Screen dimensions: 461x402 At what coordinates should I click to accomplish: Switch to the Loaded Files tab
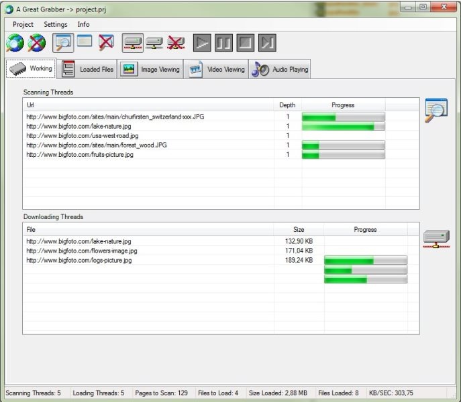[x=87, y=69]
